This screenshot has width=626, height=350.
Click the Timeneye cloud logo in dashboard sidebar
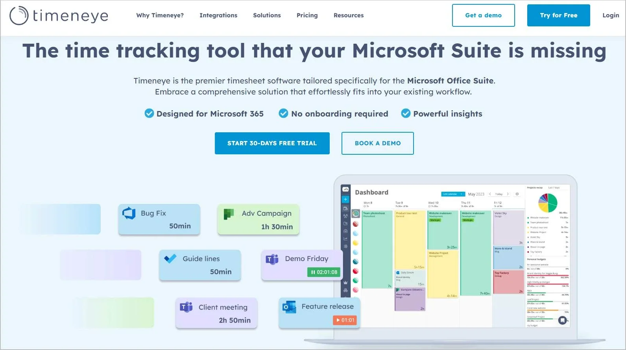point(345,189)
